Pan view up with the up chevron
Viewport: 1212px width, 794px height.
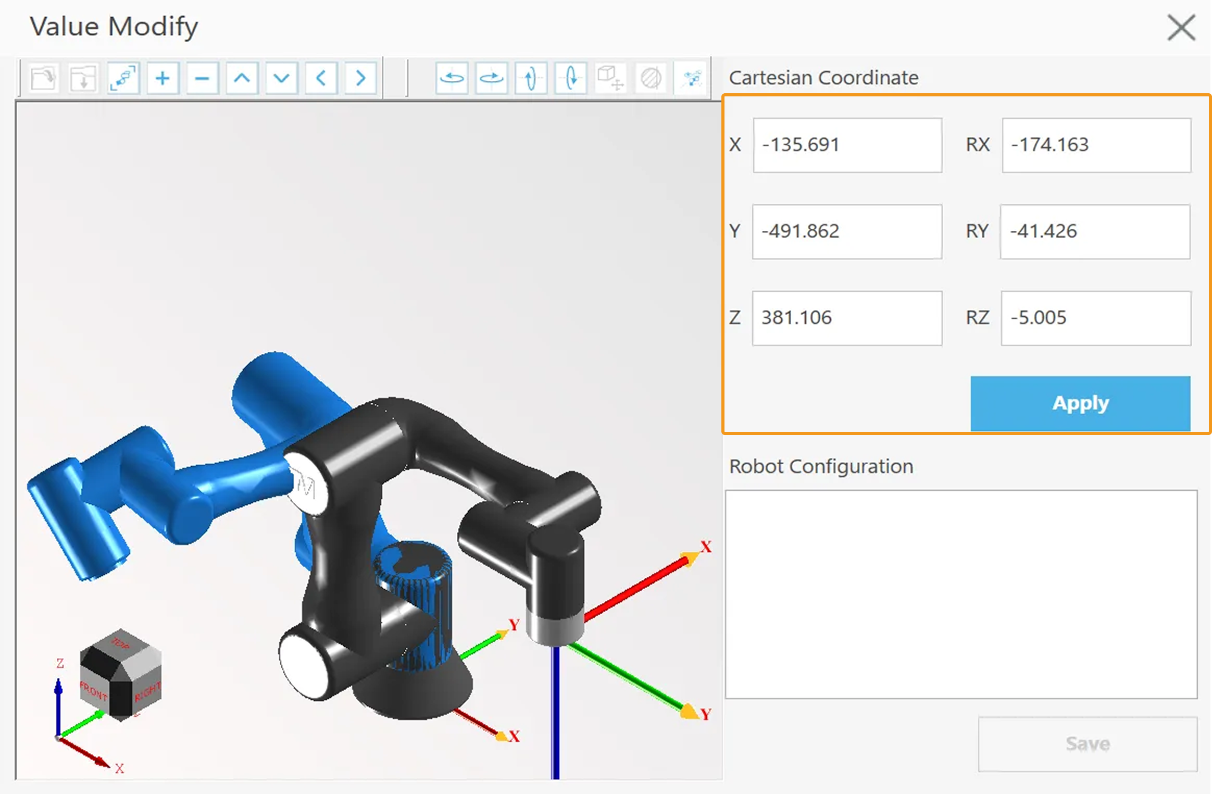(x=242, y=79)
